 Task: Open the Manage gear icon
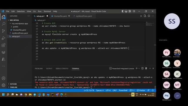coord(4,85)
